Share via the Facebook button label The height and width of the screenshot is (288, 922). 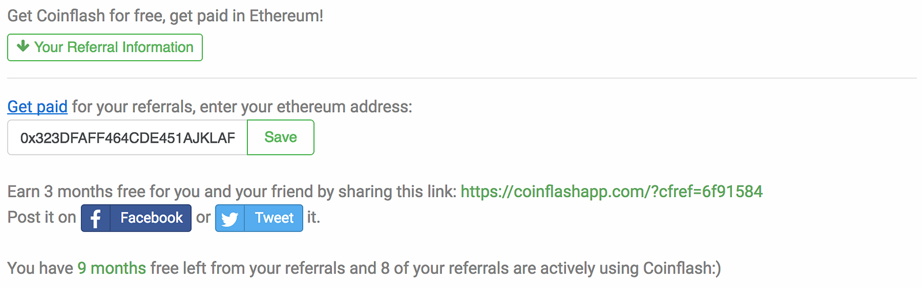coord(151,218)
